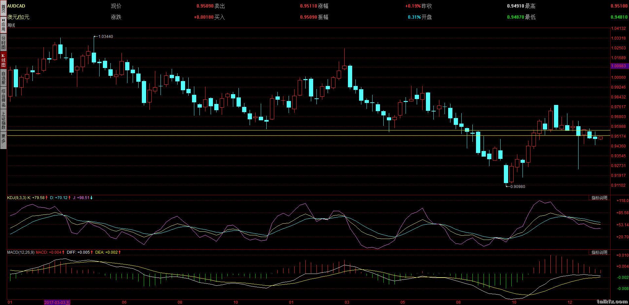
Task: Switch to the 分时图 intraday chart tab
Action: point(3,43)
